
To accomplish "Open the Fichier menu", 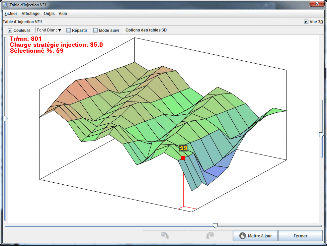I will tap(11, 14).
